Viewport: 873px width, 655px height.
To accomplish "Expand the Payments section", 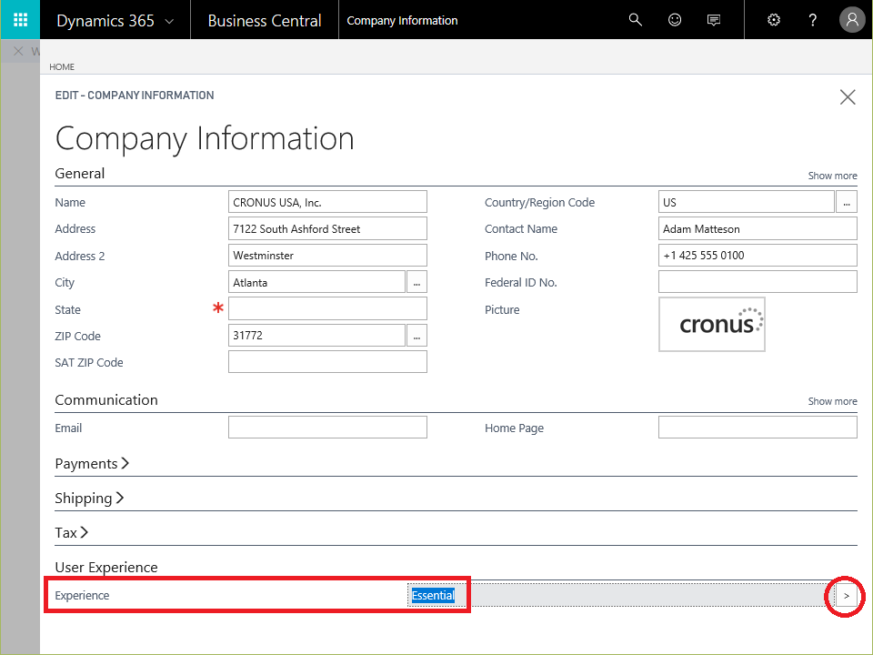I will click(92, 463).
